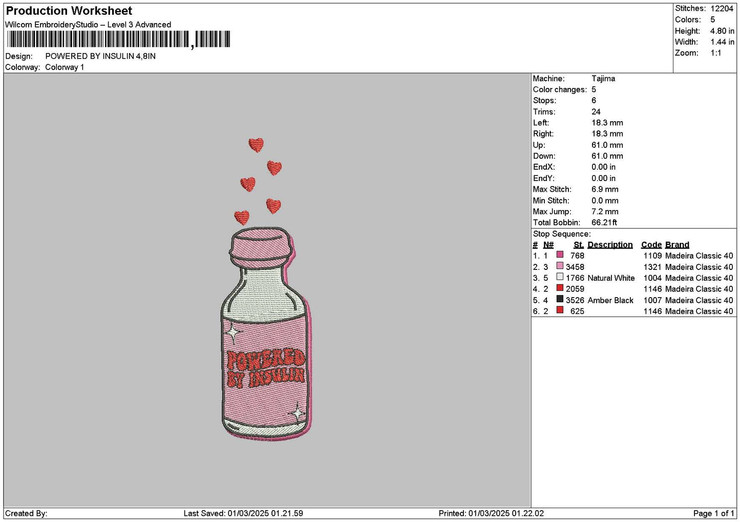This screenshot has width=740, height=522.
Task: Click the light pink swatch for stop 3458
Action: coord(560,266)
